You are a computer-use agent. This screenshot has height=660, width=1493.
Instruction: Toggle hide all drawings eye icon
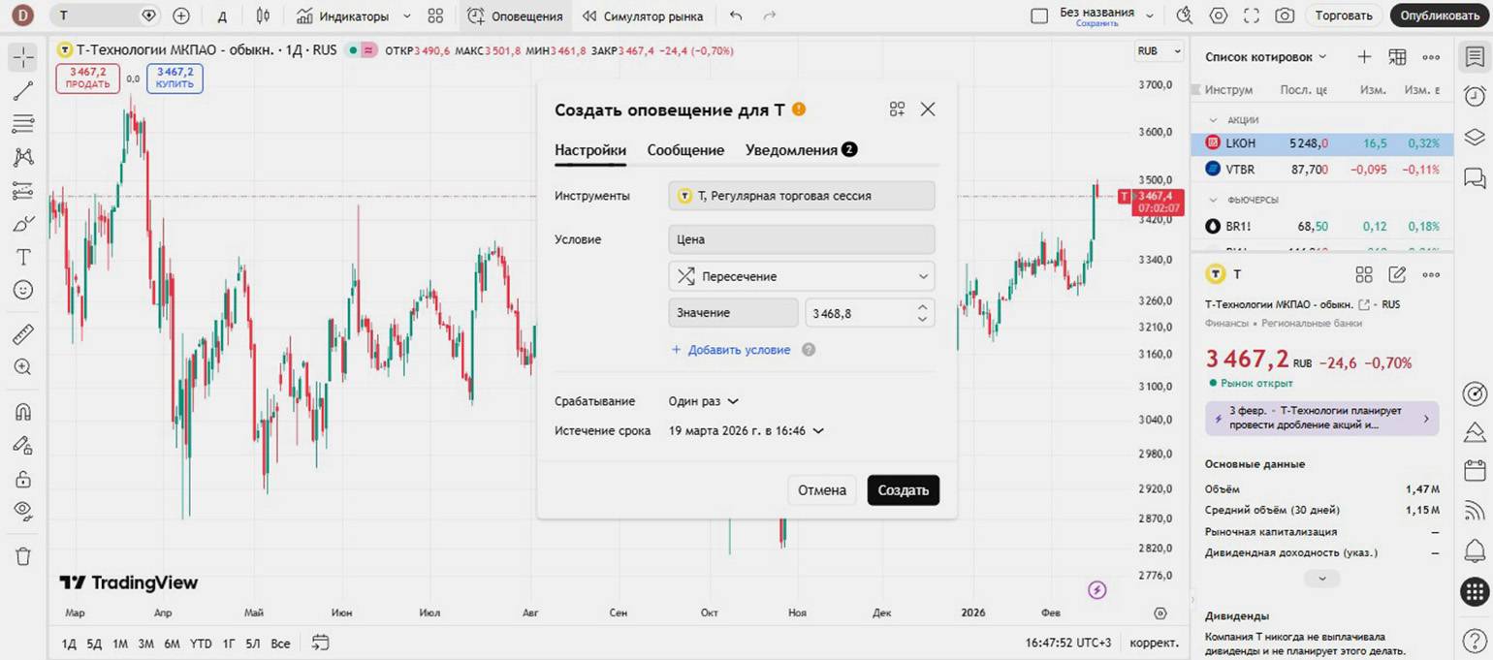pos(23,511)
